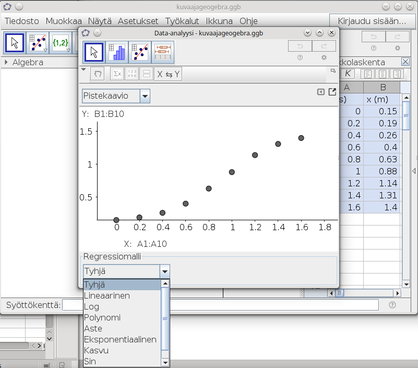
Task: Open the export plot icon
Action: coord(332,92)
